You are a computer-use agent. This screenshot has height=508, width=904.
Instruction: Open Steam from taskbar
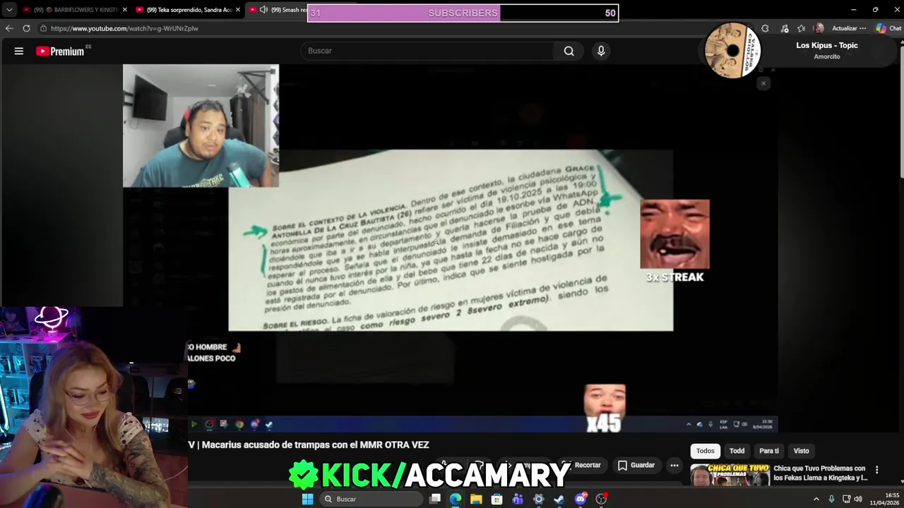[559, 499]
